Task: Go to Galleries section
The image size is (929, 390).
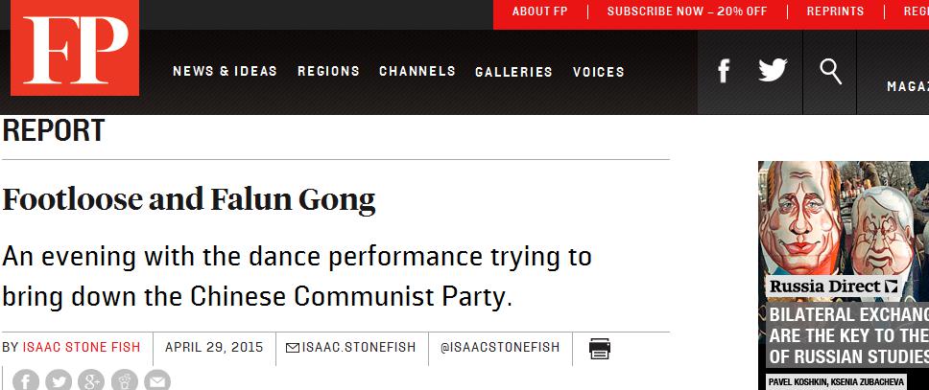Action: pos(513,72)
